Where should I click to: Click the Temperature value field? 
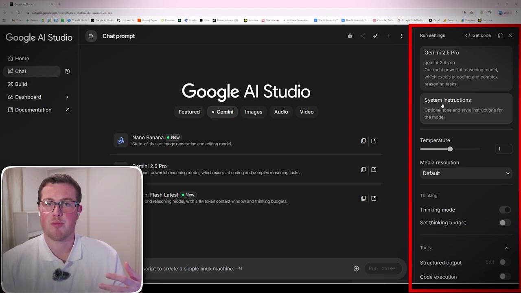click(x=503, y=149)
